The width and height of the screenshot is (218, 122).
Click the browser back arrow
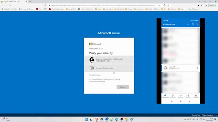tap(2, 5)
